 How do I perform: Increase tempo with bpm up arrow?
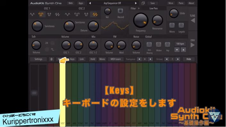(183, 50)
